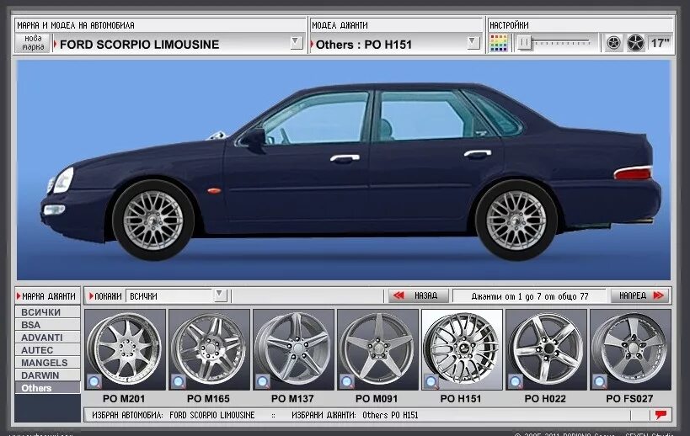Click the нова марка button

click(x=33, y=43)
